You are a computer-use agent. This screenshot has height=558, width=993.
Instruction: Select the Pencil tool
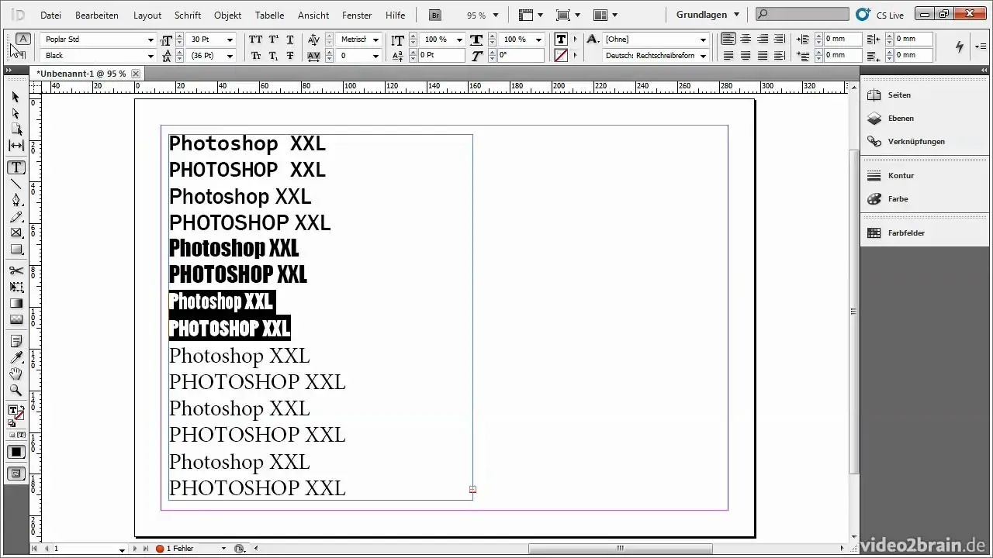(x=16, y=217)
